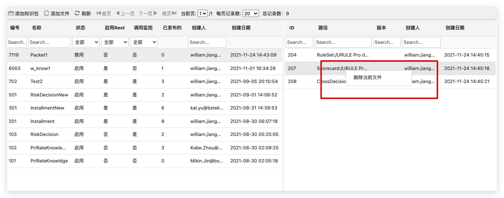Click the 路径 search input in right panel

[x=343, y=42]
